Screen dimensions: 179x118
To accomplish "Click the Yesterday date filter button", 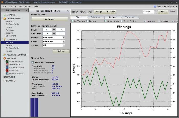I will click(50, 19).
